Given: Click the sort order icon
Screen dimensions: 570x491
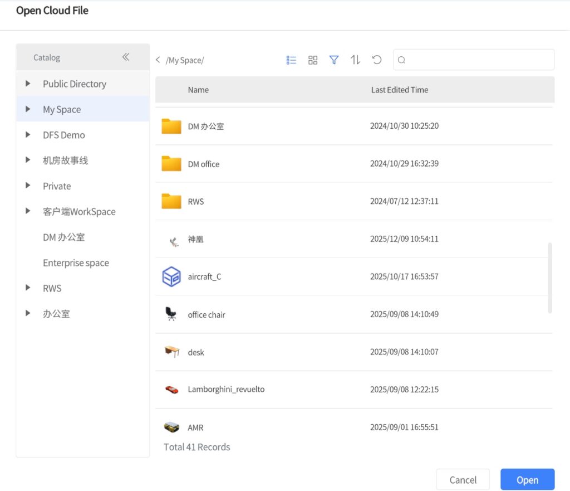Looking at the screenshot, I should 355,60.
